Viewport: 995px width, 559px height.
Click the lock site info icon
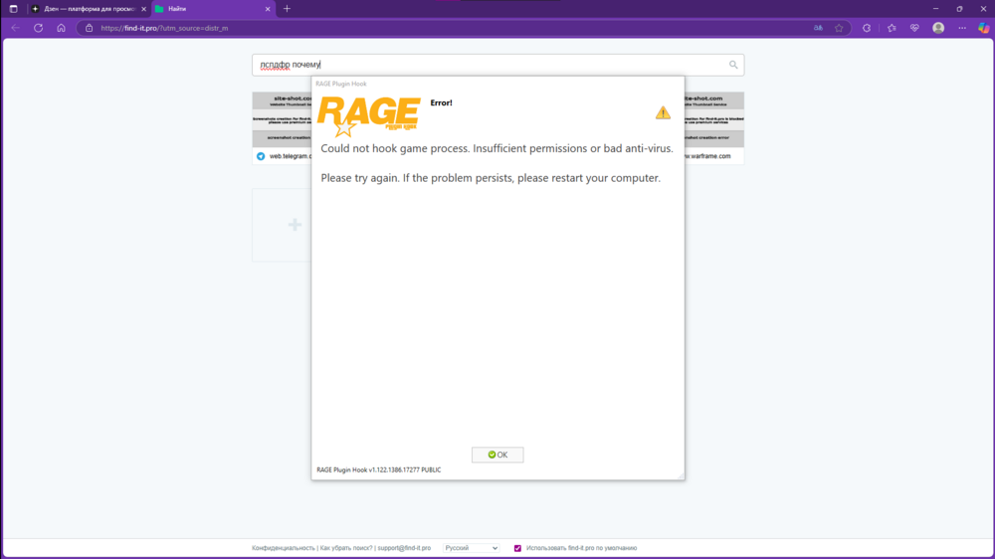[x=89, y=28]
